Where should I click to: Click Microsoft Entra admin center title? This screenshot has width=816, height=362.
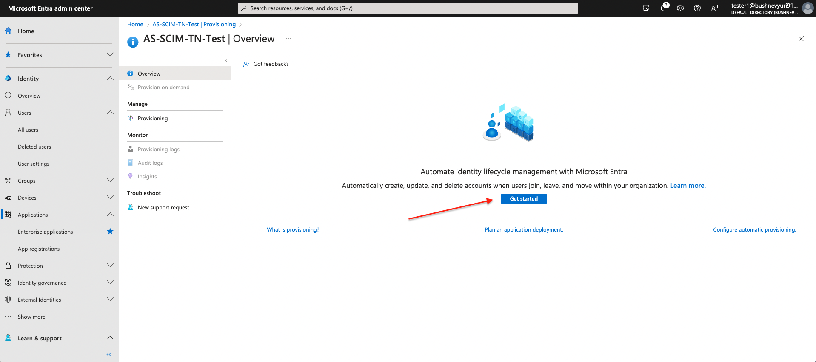point(50,8)
